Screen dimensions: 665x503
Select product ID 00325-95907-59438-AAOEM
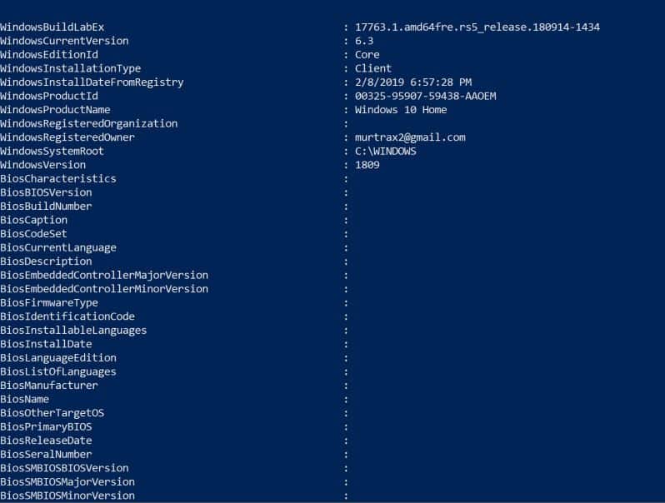coord(425,97)
